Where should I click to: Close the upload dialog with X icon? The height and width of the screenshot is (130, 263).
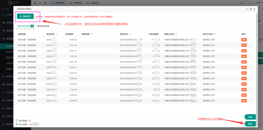pos(255,9)
